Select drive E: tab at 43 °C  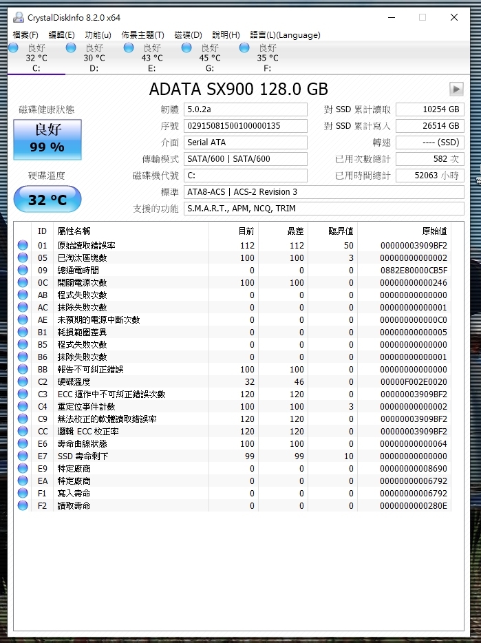151,58
